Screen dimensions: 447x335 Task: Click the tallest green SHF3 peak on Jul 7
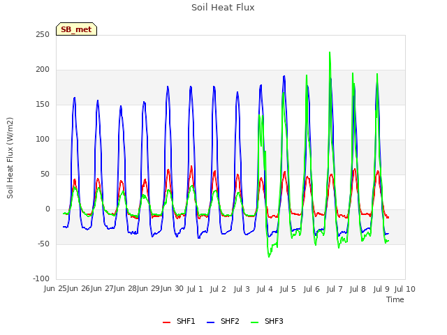tap(330, 52)
